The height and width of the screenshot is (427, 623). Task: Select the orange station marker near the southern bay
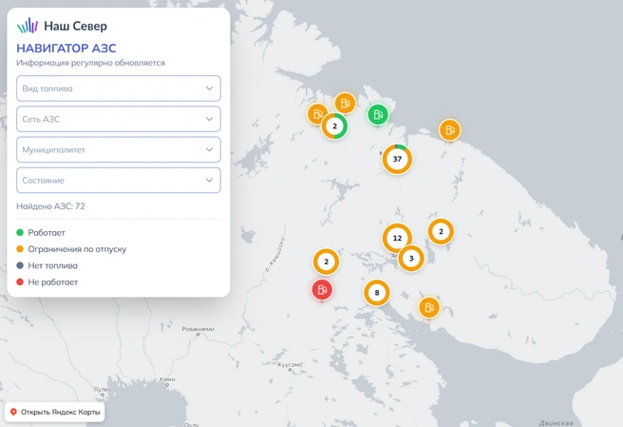tap(429, 307)
